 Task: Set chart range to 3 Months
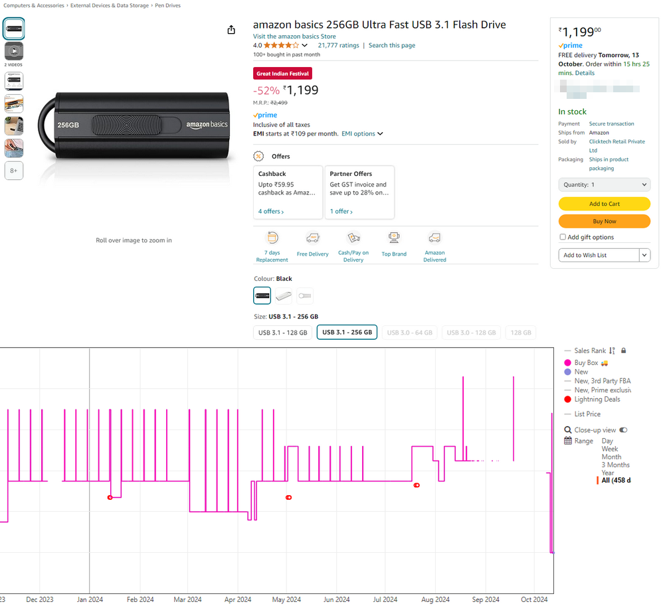coord(616,465)
